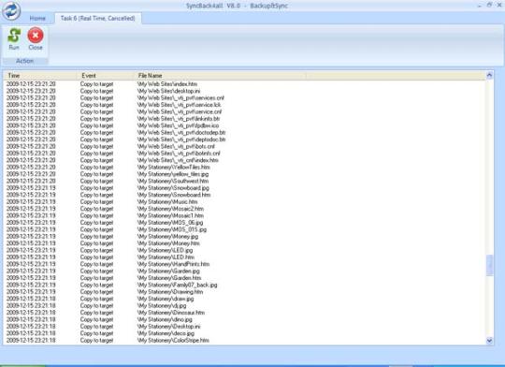The width and height of the screenshot is (505, 367).
Task: Select the _vti_pvt\service.lck row
Action: [x=244, y=105]
